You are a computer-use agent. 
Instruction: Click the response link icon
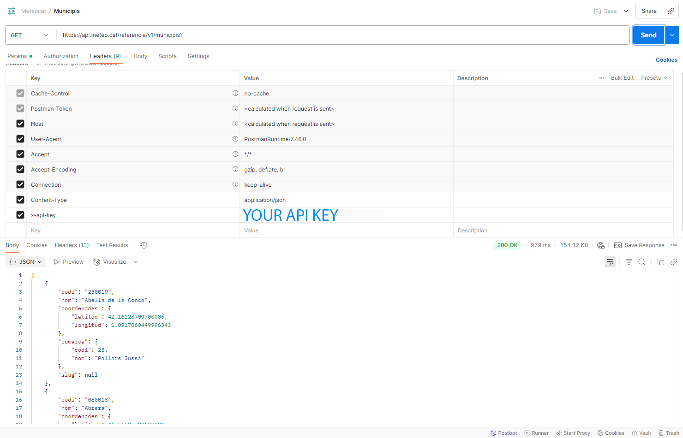point(674,262)
